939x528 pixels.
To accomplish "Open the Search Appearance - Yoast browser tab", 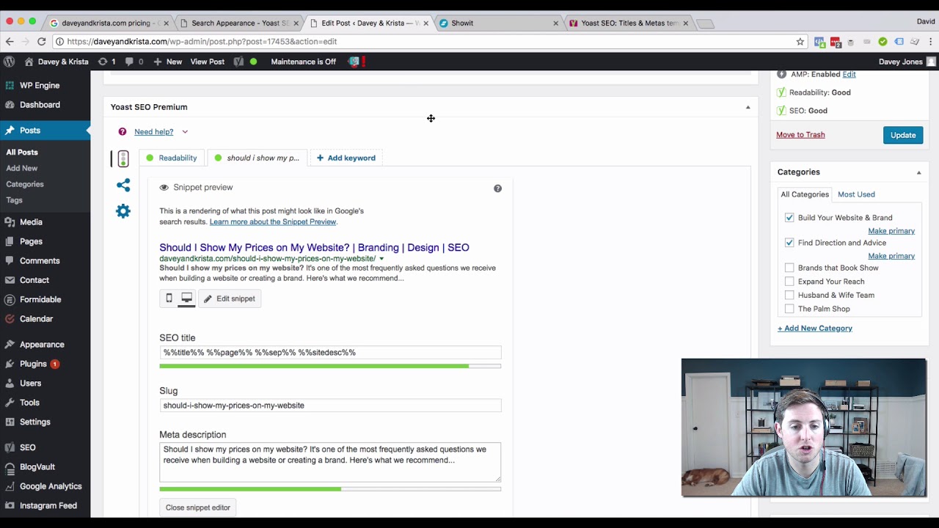I will point(239,23).
